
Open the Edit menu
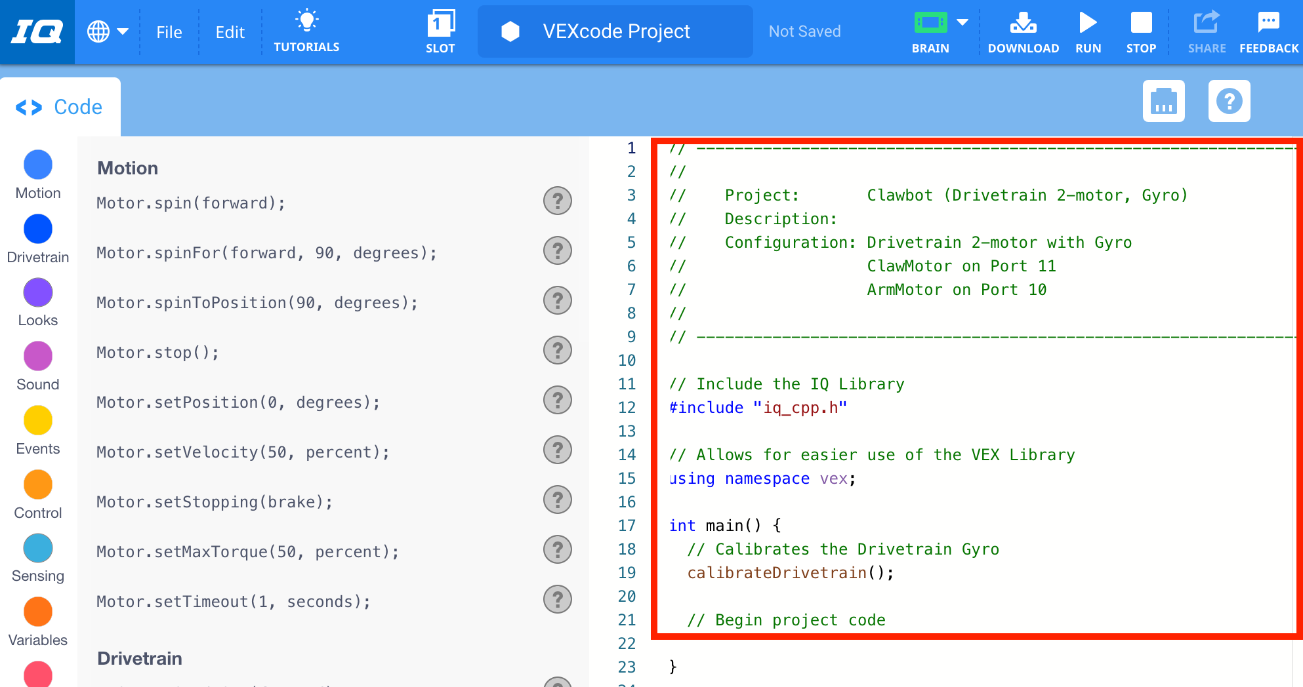tap(228, 31)
